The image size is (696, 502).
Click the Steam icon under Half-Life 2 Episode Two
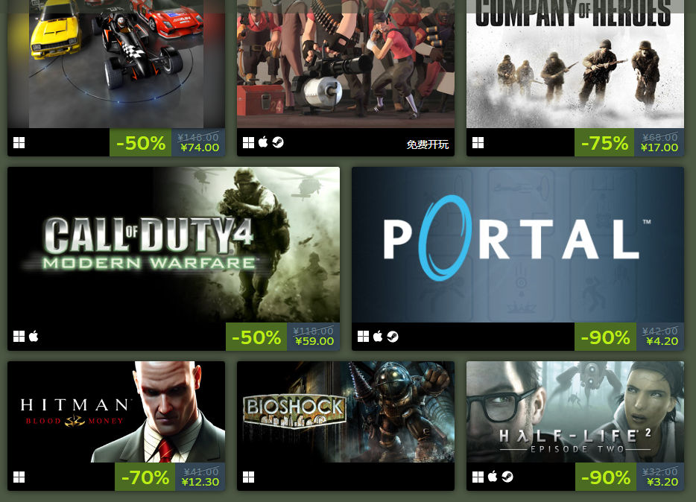507,477
